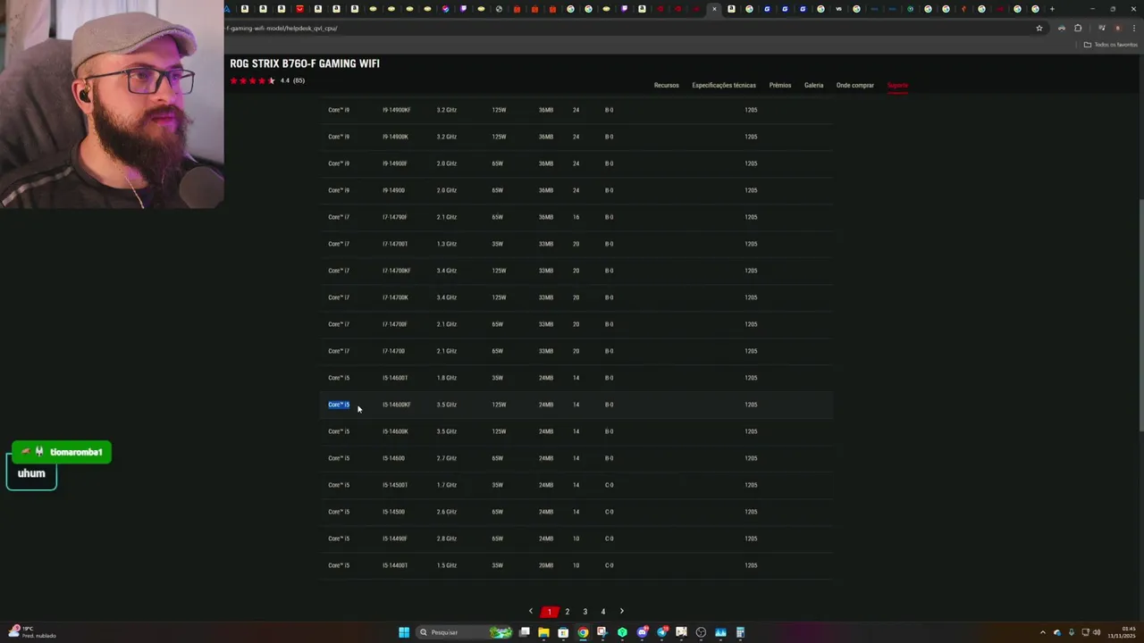
Task: Open Task View from the taskbar
Action: 525,632
